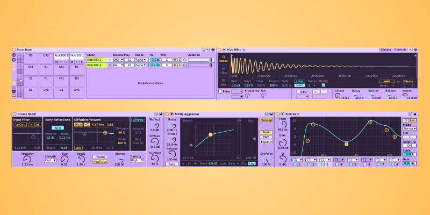Open Kick 909 1 Receive note dropdown
Image resolution: width=430 pixels, height=215 pixels.
coord(118,60)
